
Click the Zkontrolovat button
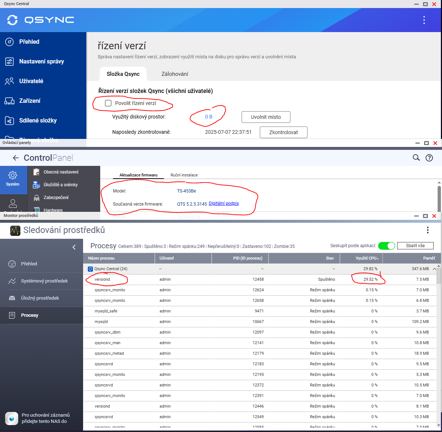(283, 132)
